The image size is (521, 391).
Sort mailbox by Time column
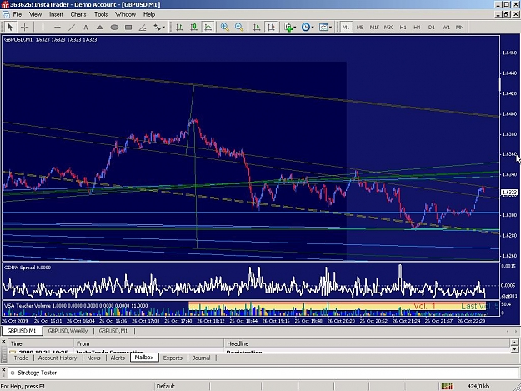[41, 343]
